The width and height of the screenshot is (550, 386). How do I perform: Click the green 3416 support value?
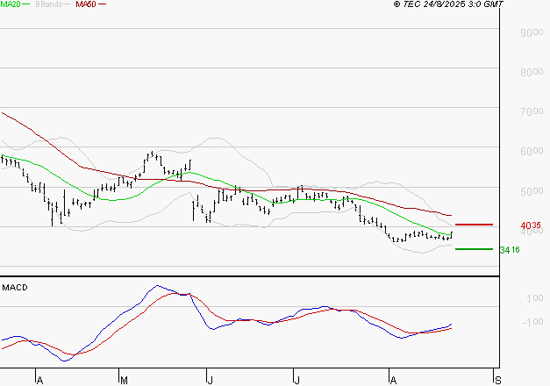coord(511,250)
